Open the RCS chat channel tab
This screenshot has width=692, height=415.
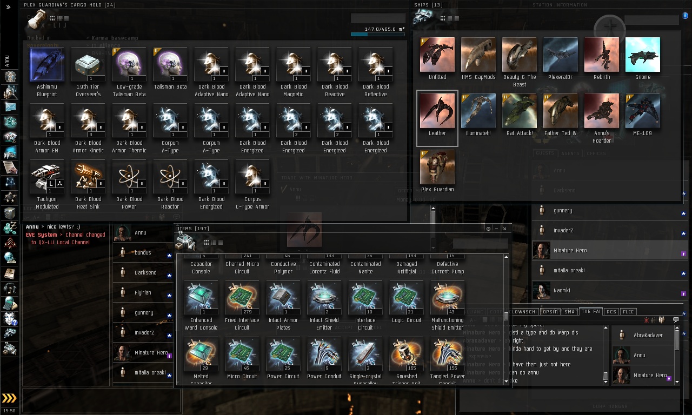(611, 312)
